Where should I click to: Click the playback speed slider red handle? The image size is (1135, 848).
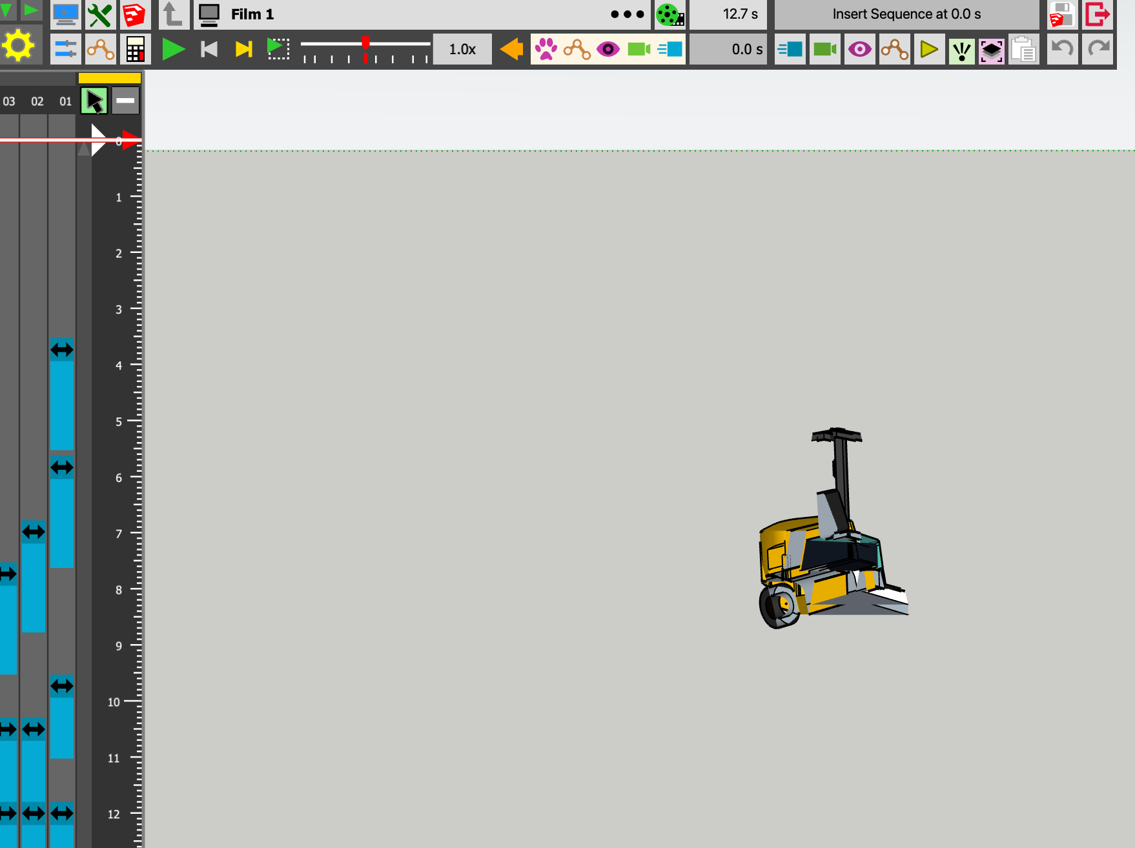(366, 44)
